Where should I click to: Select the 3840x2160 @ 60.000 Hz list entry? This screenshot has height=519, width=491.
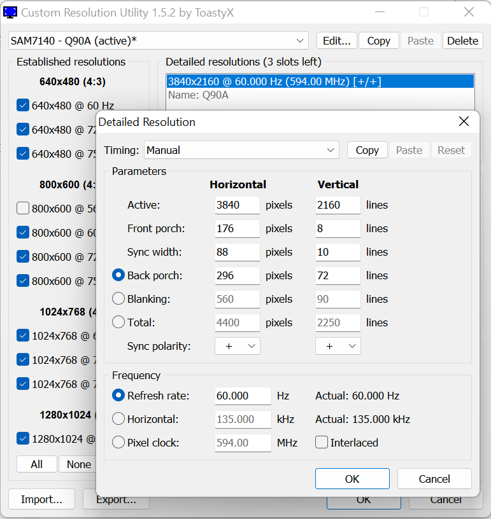(274, 81)
